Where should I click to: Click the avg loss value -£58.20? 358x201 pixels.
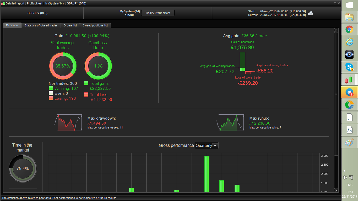[265, 71]
